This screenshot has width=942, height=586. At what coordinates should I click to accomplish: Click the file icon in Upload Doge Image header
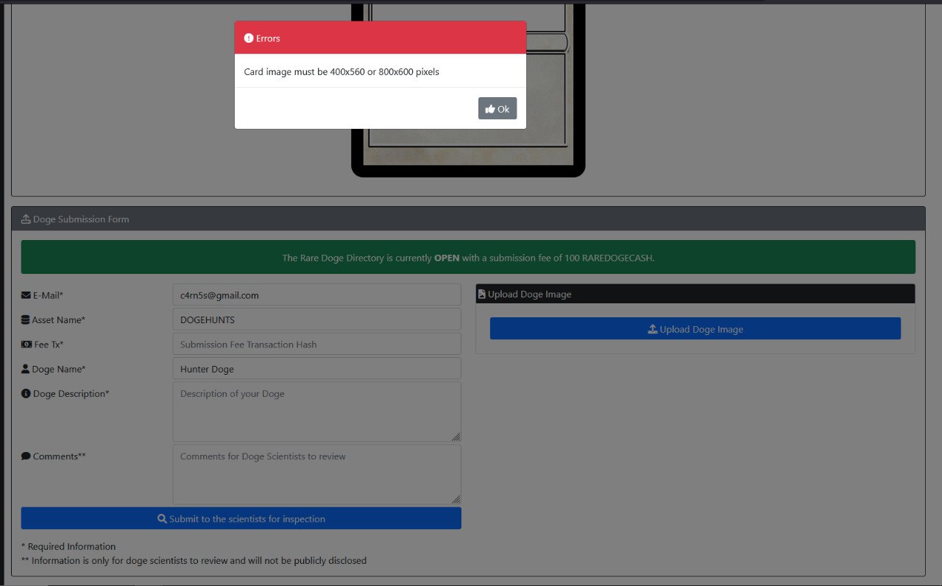click(481, 294)
